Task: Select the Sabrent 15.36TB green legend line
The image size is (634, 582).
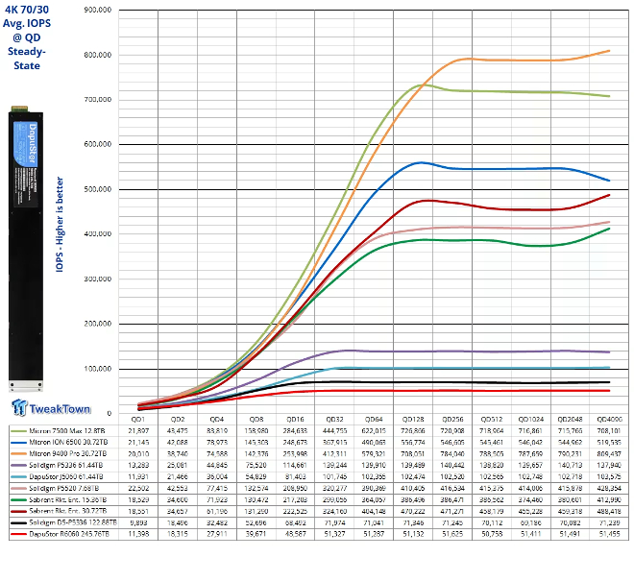Action: click(x=18, y=500)
